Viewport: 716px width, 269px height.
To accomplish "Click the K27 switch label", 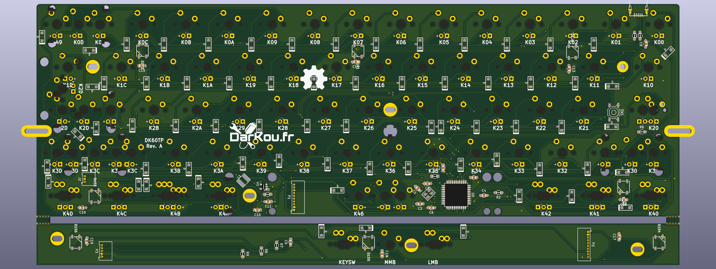I will tap(326, 128).
